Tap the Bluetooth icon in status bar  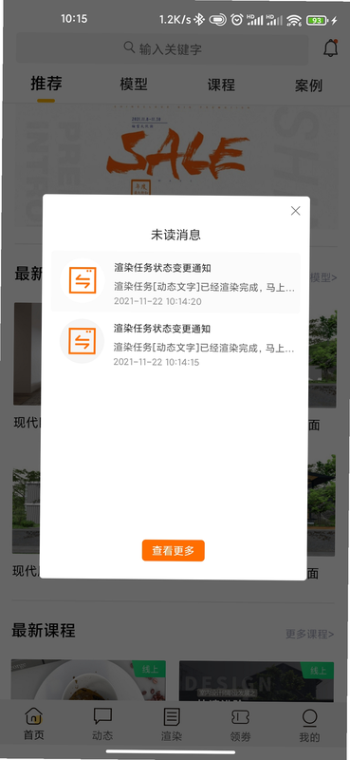(199, 19)
